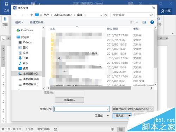The width and height of the screenshot is (176, 132).
Task: Open the file type filter dropdown
Action: [133, 109]
